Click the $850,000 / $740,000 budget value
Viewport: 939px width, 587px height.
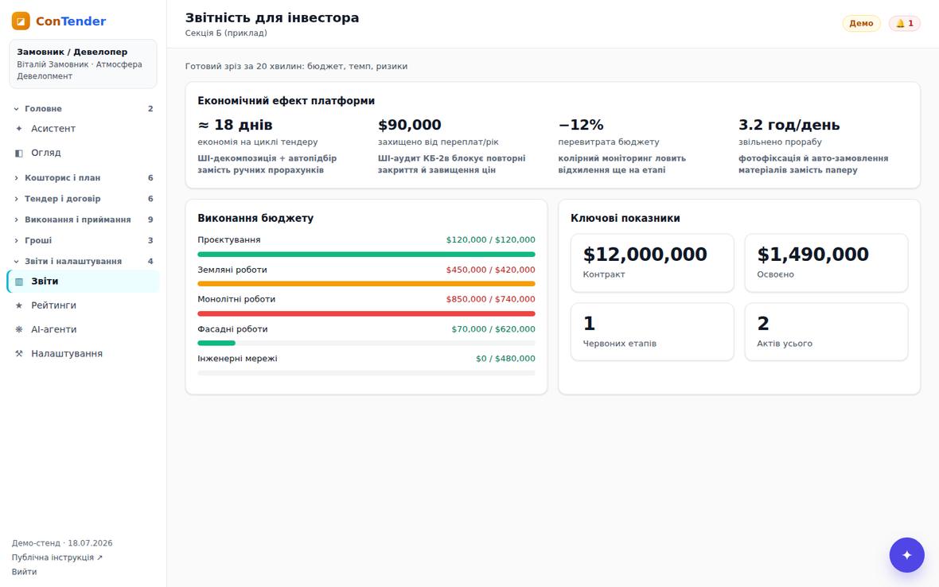coord(490,299)
